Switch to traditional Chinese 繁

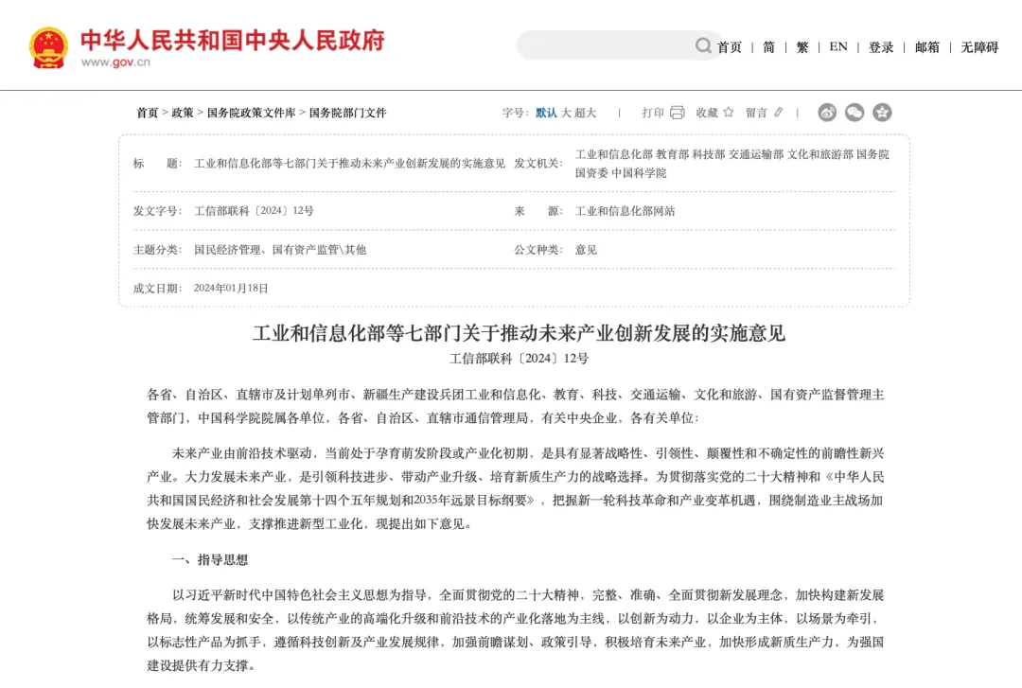click(x=802, y=47)
